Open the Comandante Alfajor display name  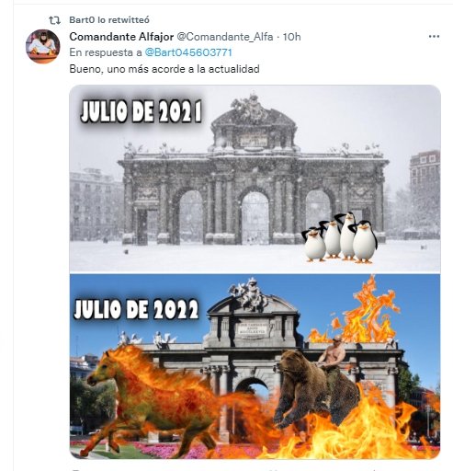tap(121, 37)
